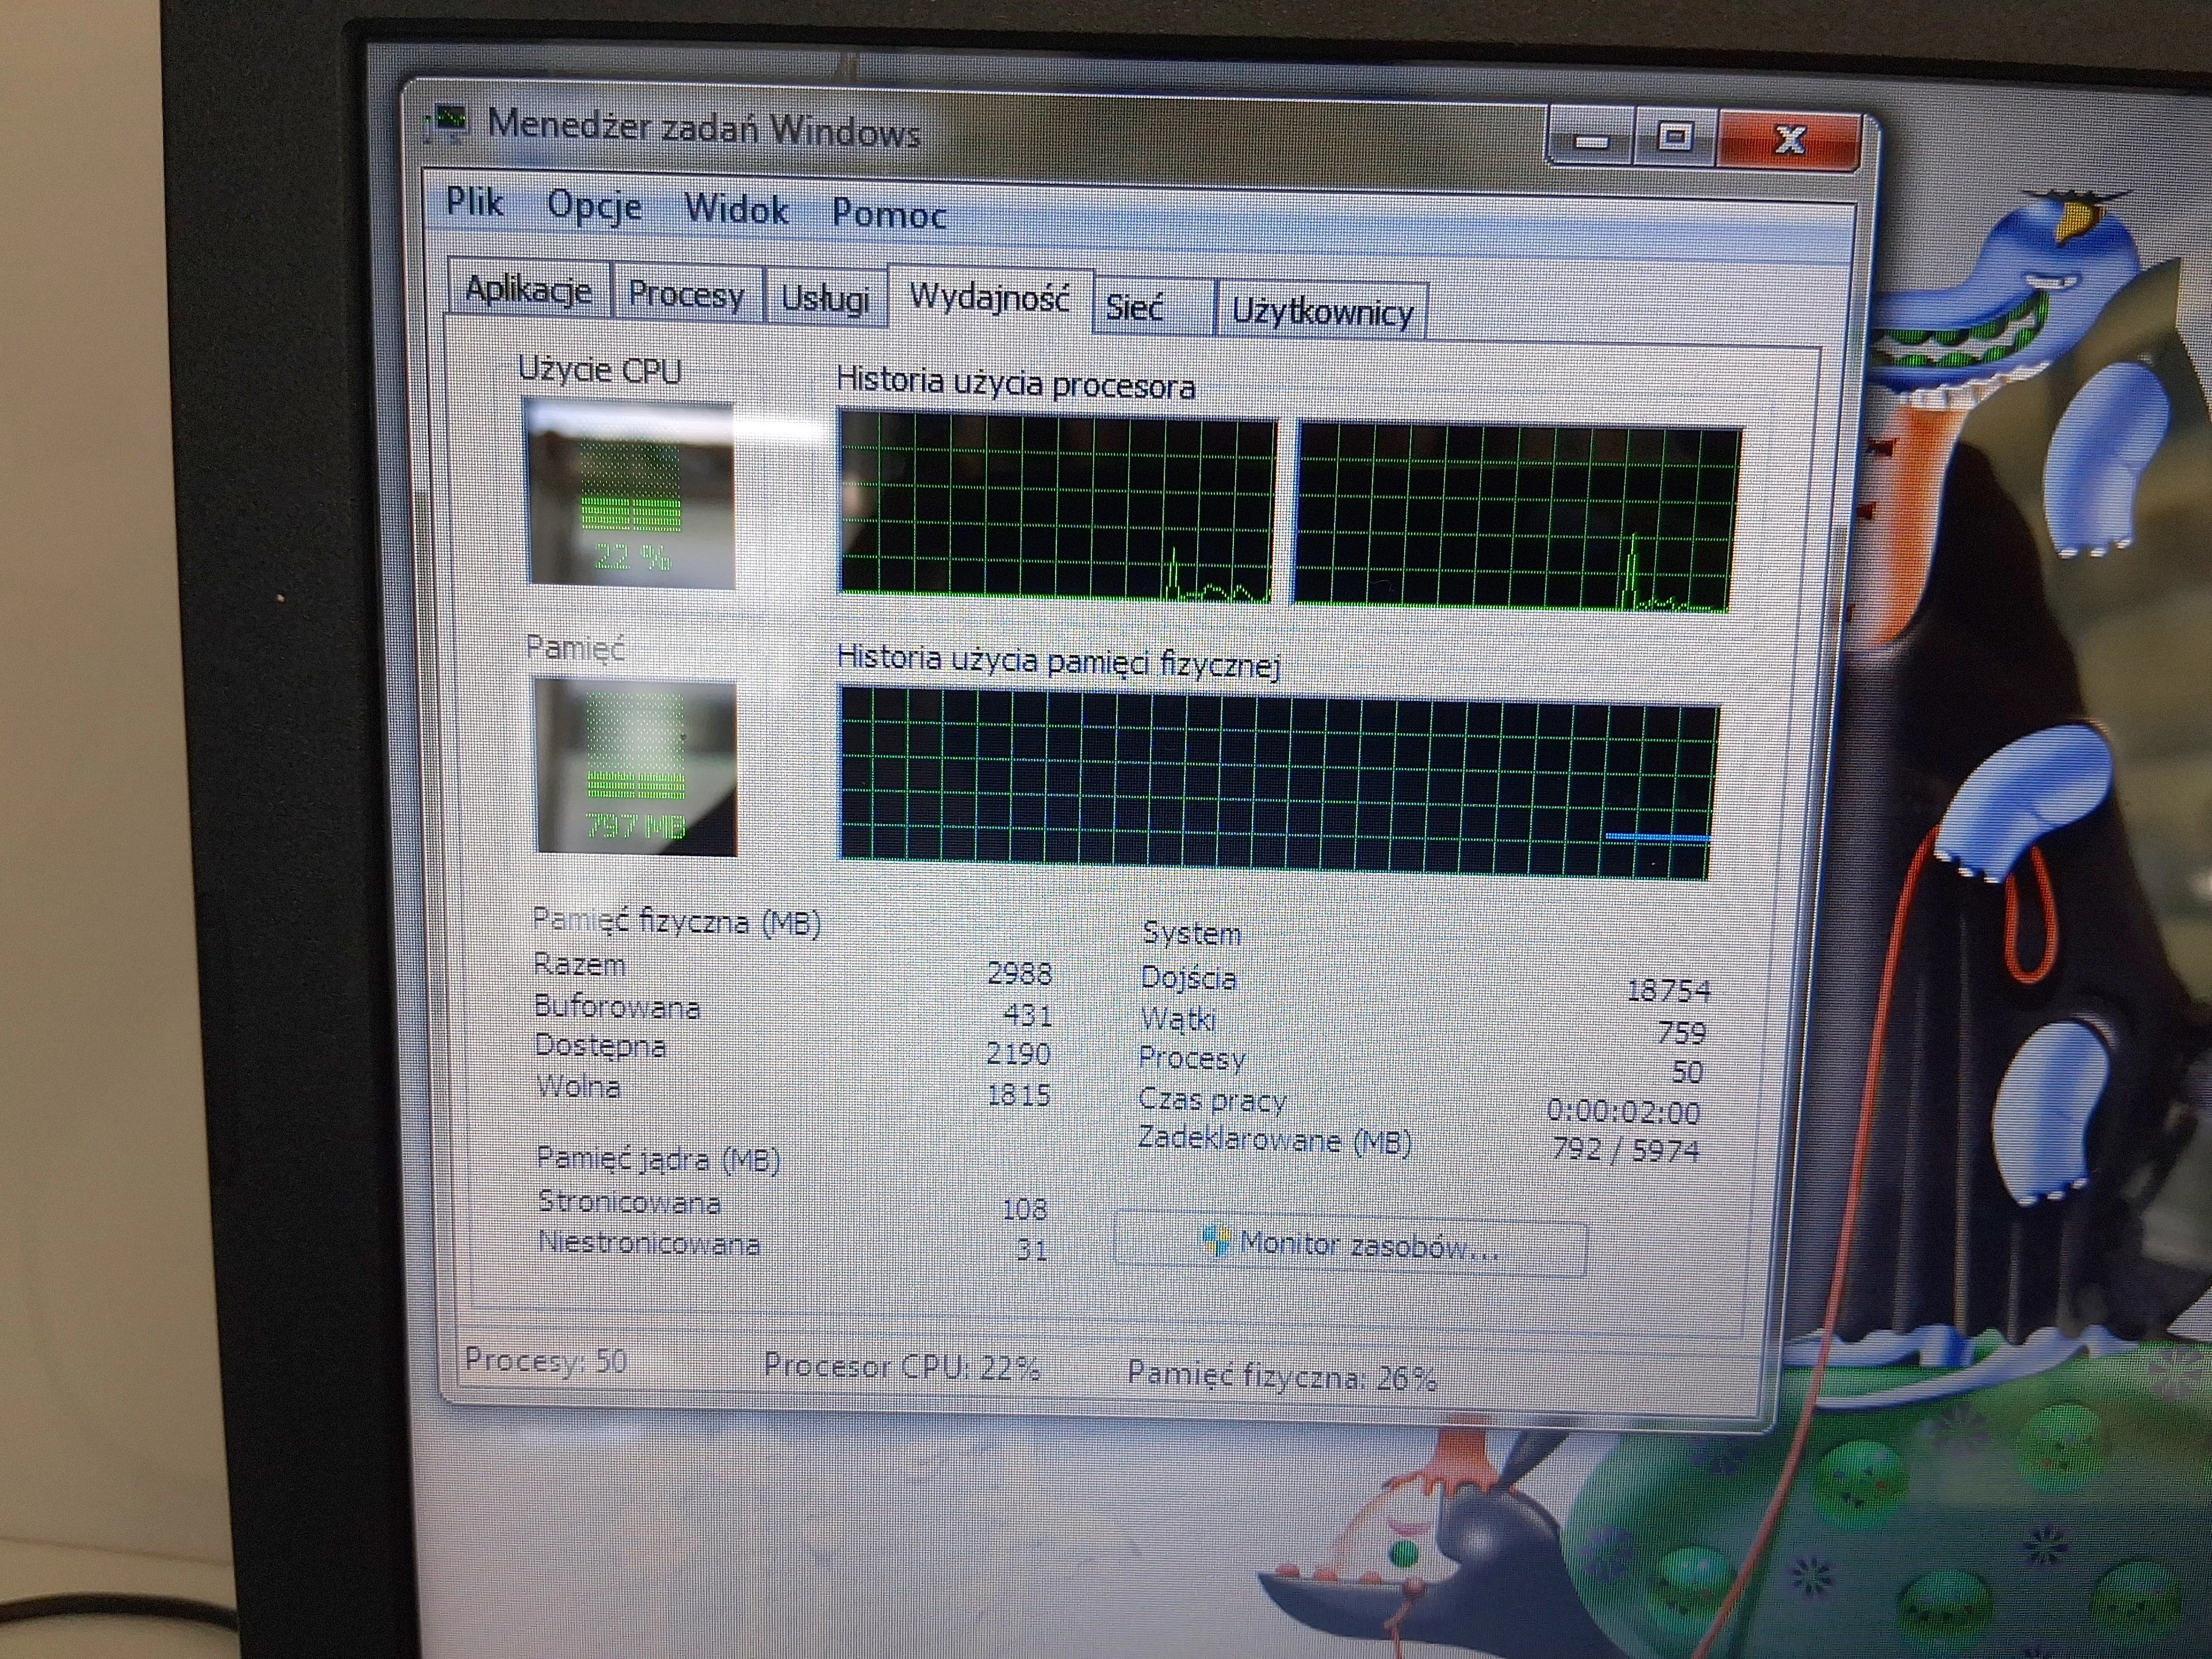
Task: Click 'Pamięć fizyczna: 26%' in the status bar
Action: 1282,1377
